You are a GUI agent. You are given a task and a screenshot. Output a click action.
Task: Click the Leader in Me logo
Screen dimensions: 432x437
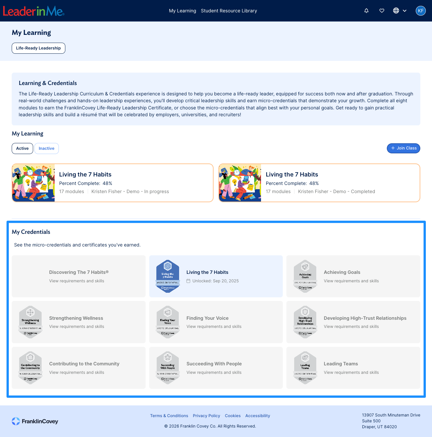33,11
